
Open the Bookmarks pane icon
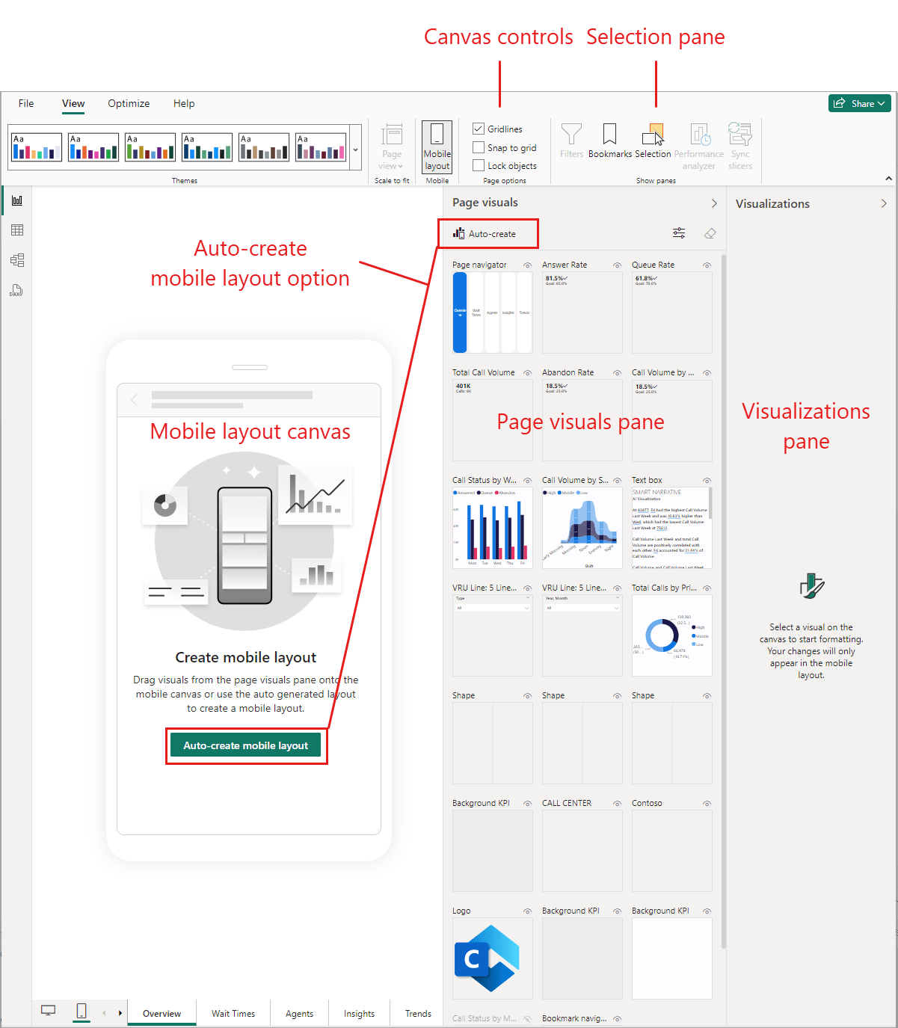[609, 141]
